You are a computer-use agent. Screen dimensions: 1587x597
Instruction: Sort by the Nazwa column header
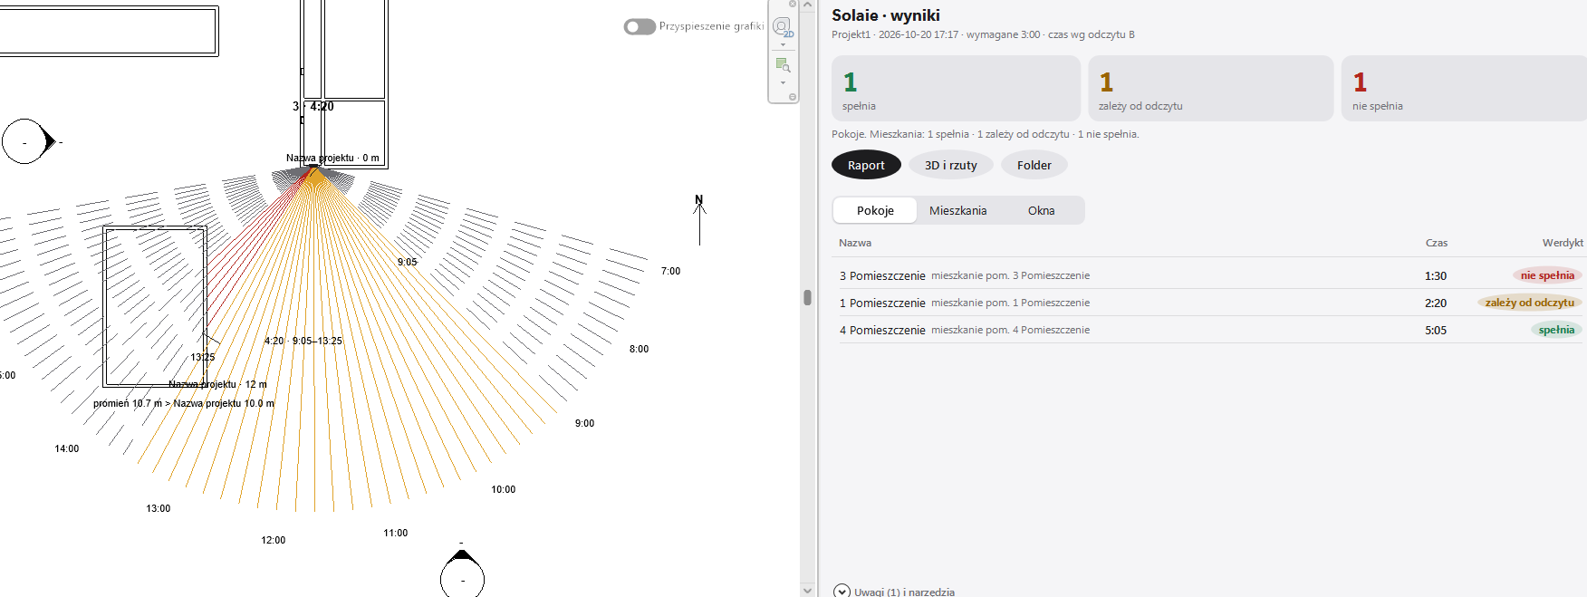[x=855, y=243]
